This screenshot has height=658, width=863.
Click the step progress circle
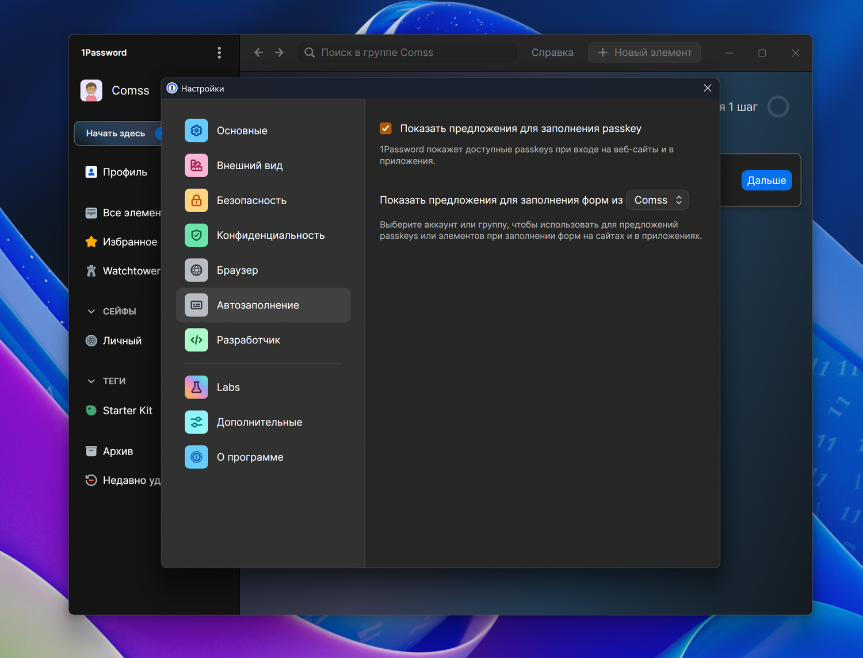[x=778, y=106]
